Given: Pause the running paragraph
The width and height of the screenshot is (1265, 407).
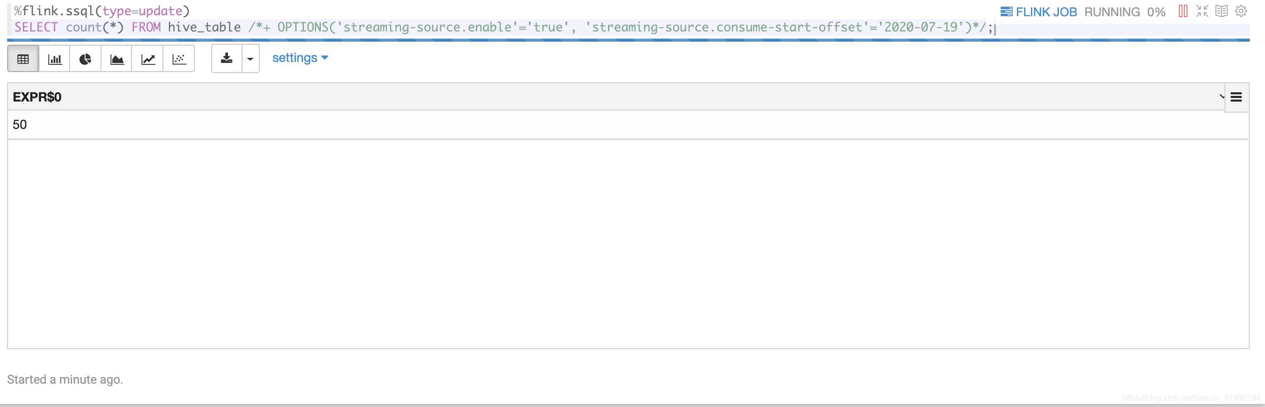Looking at the screenshot, I should (x=1183, y=11).
